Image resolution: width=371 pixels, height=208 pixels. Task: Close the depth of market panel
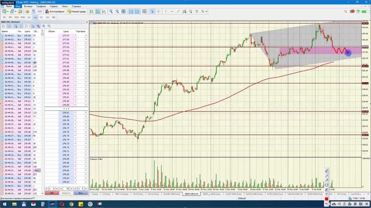coord(87,22)
